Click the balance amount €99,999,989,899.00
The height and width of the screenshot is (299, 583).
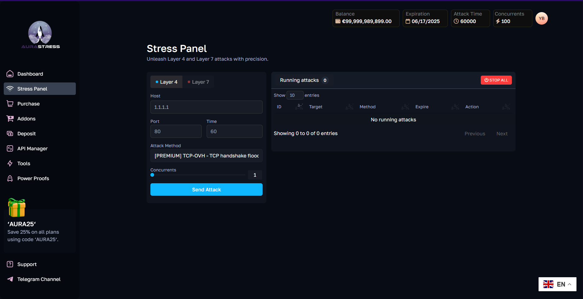pos(367,21)
